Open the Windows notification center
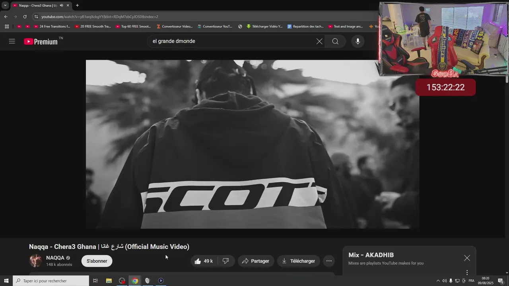509x286 pixels. click(x=501, y=281)
